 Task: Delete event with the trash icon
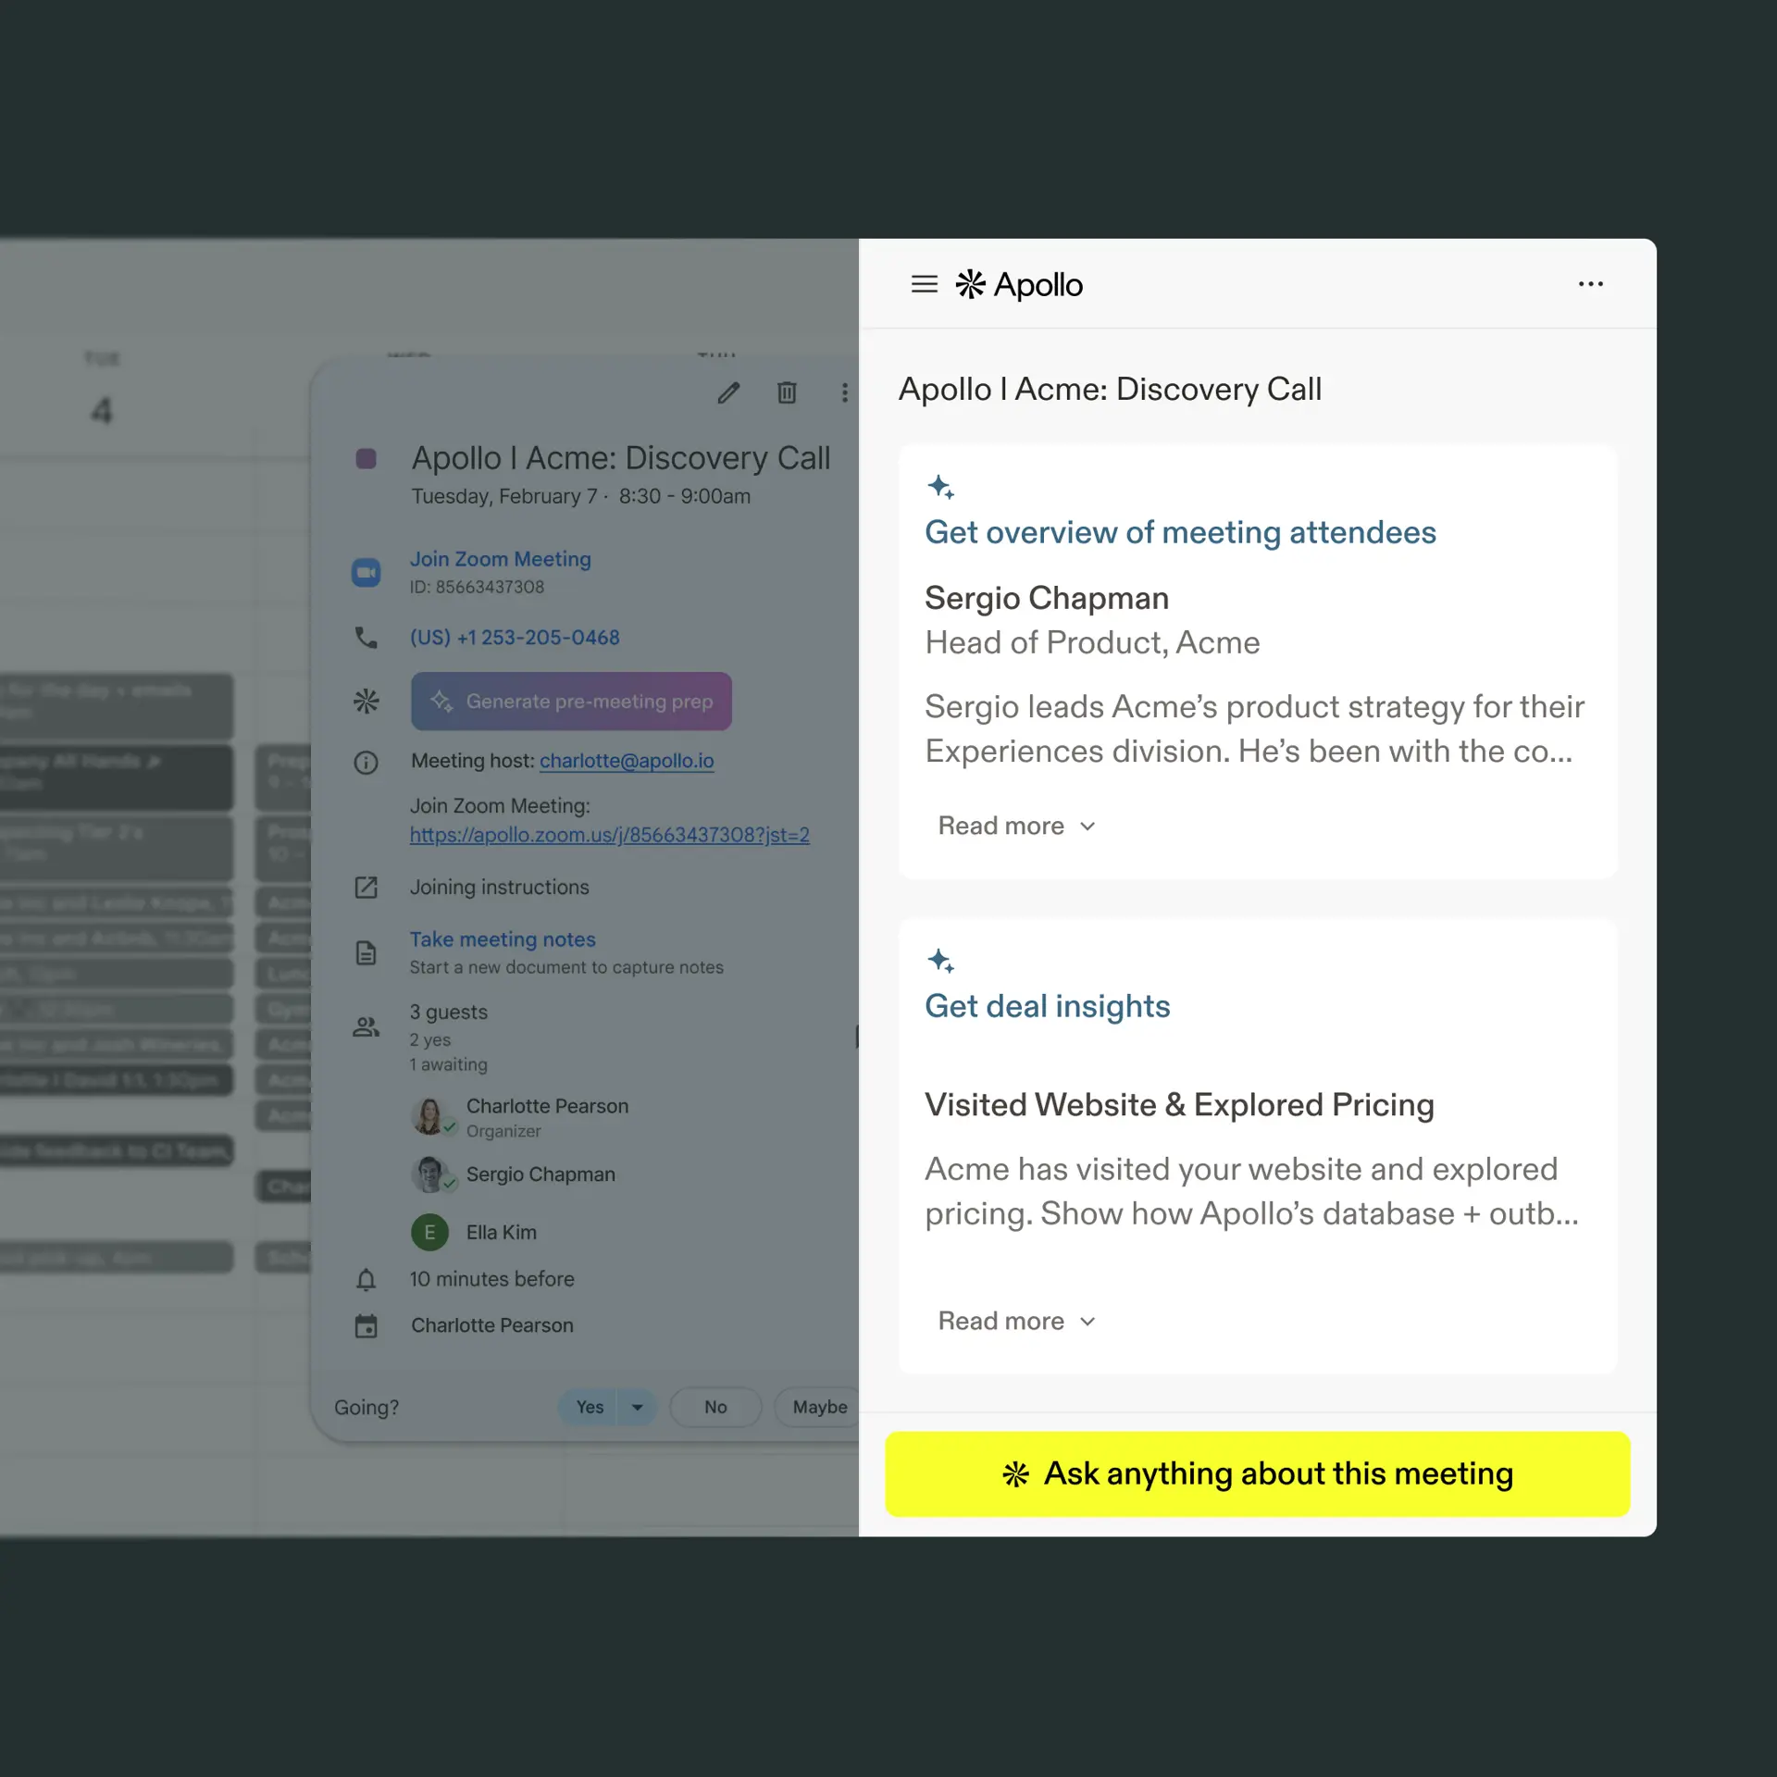[x=787, y=393]
